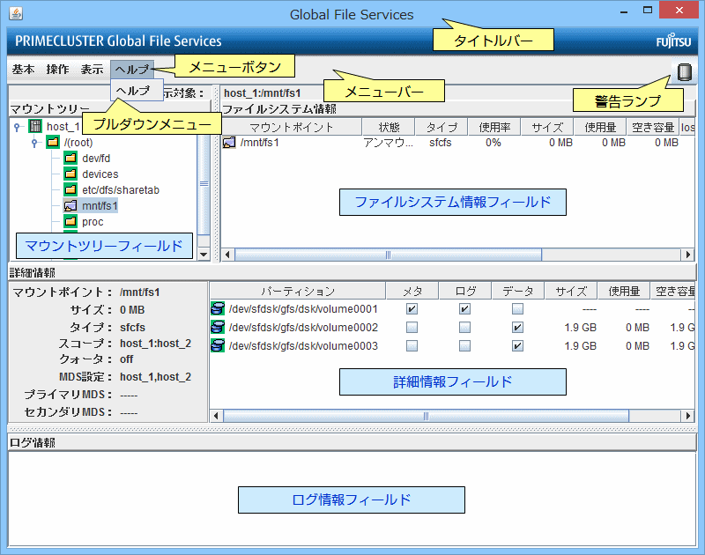Select the devices tree item

100,174
